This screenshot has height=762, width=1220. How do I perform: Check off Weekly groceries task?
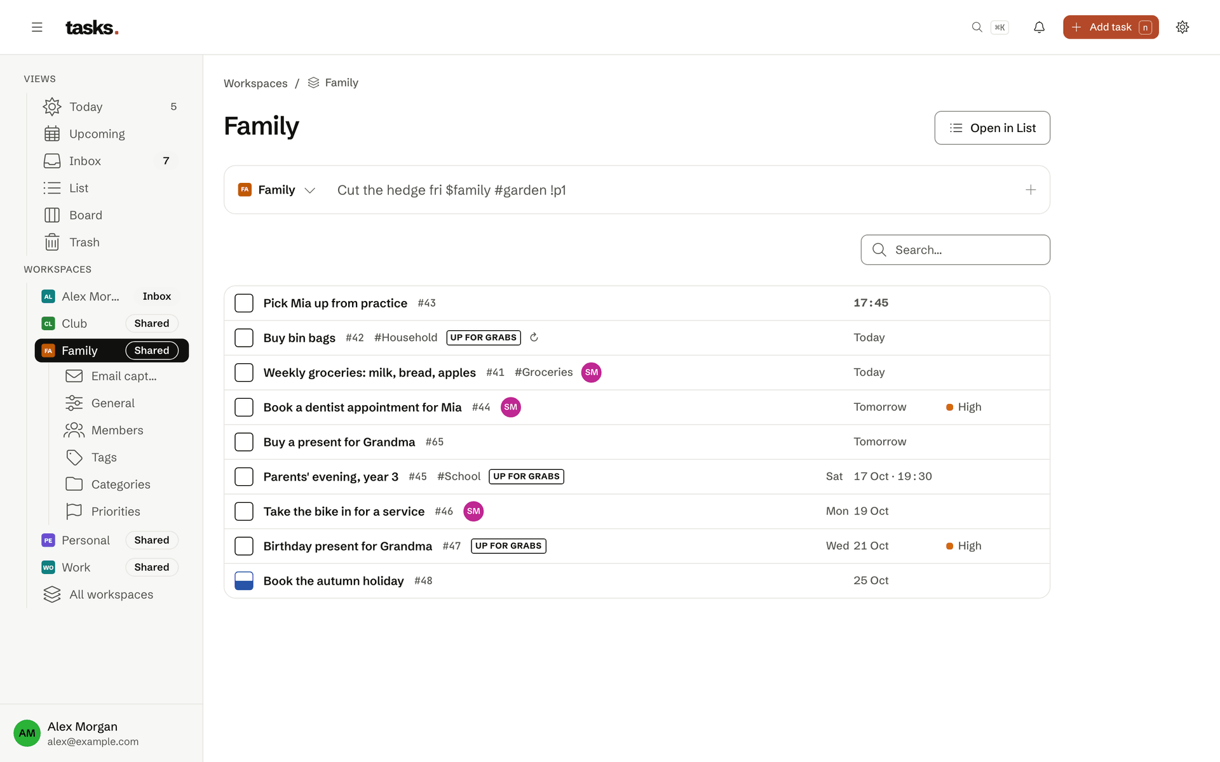(244, 372)
